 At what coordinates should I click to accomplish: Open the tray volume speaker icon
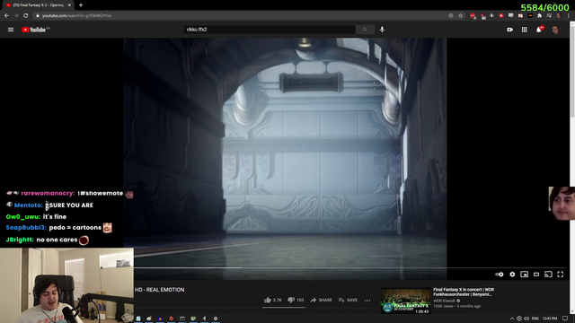click(526, 319)
